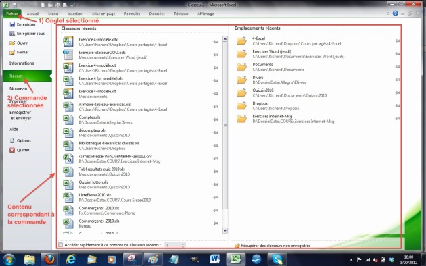
Task: Increase the recent workbooks number spinner
Action: pos(183,244)
